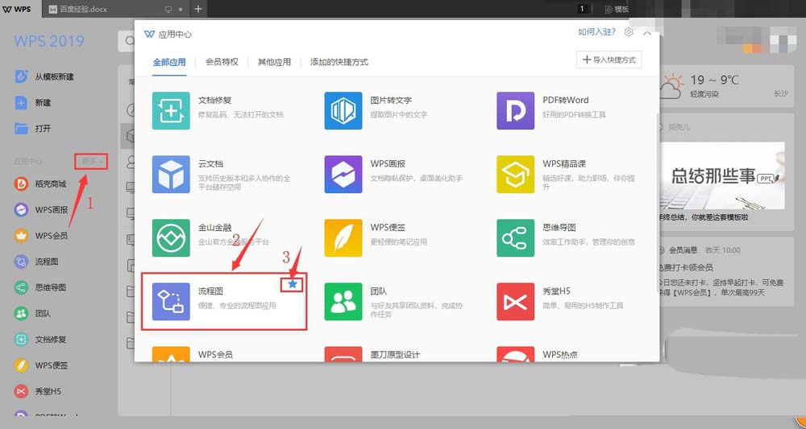Open the 团队 people icon in 应用中心
Image resolution: width=806 pixels, height=429 pixels.
click(x=343, y=302)
